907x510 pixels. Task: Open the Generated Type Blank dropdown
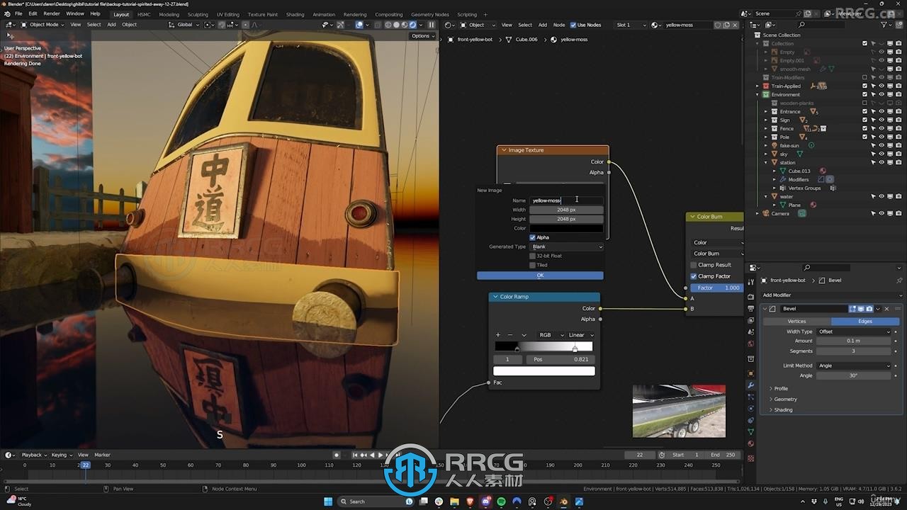click(567, 246)
